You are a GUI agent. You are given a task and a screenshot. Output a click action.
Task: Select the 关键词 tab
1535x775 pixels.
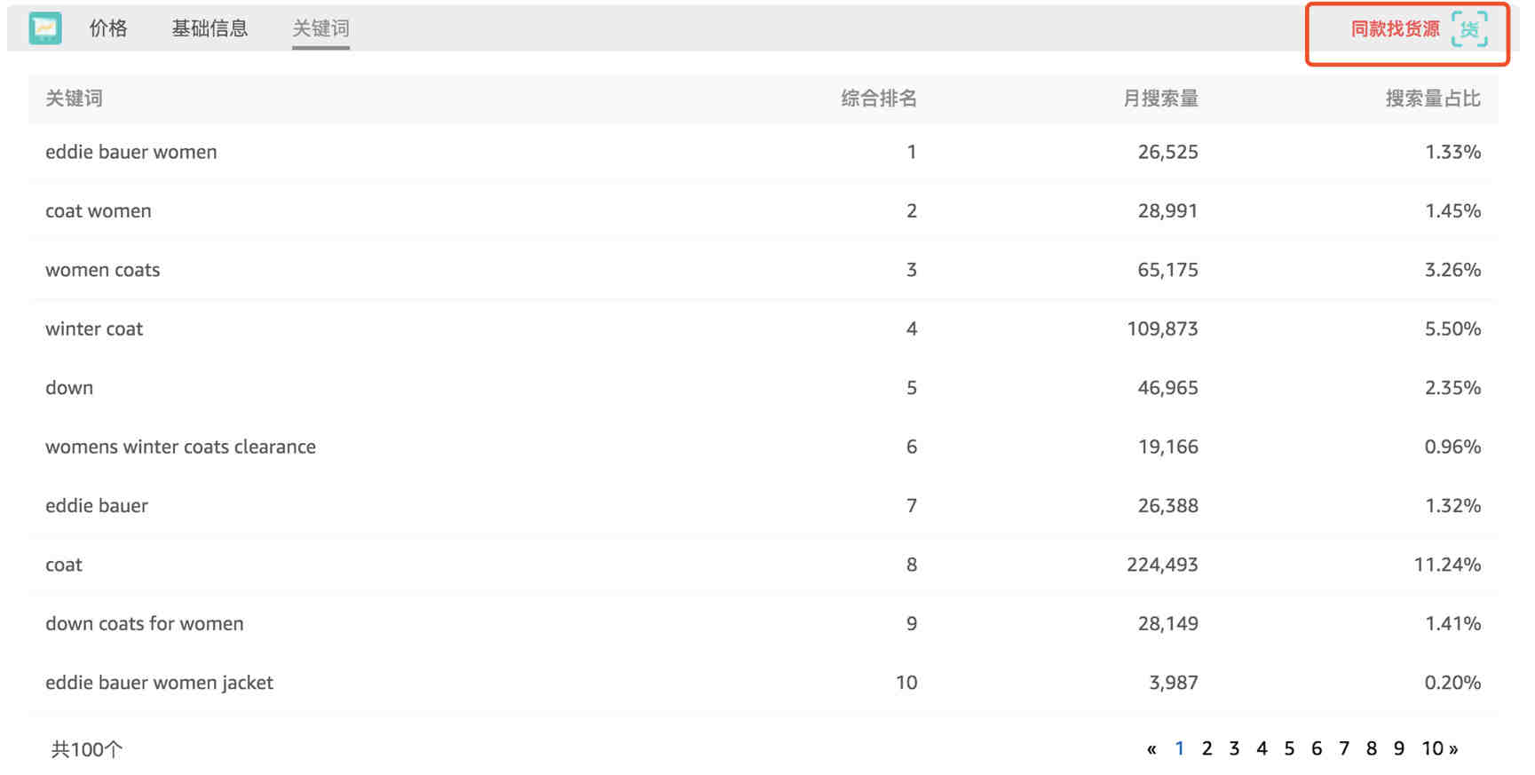tap(320, 28)
